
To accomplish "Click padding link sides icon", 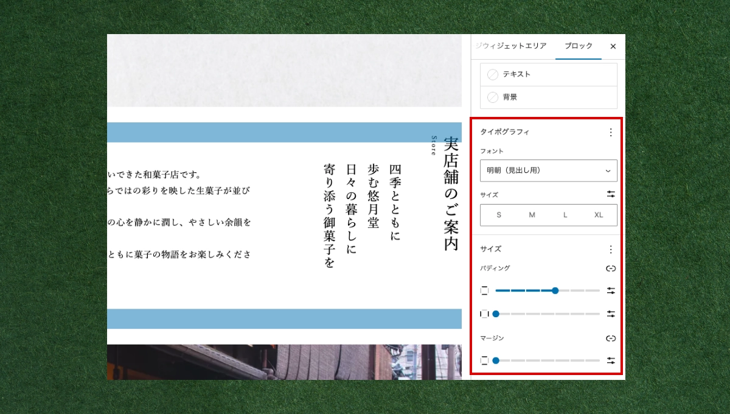I will pos(611,268).
